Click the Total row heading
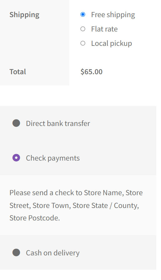161x280 pixels. point(18,72)
